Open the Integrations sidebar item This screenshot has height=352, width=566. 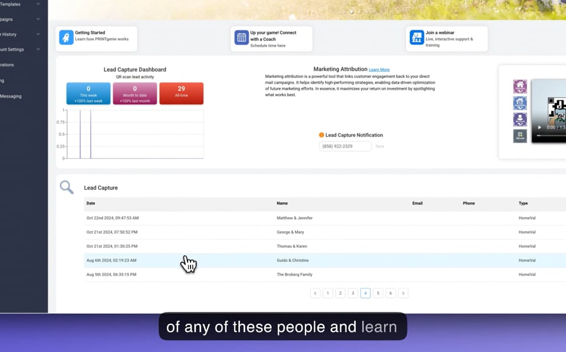pyautogui.click(x=7, y=65)
